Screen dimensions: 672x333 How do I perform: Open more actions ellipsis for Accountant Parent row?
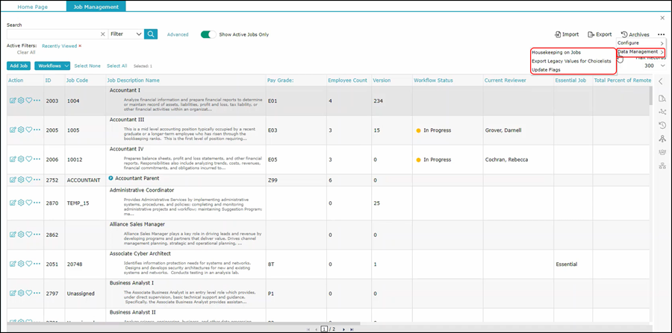point(37,180)
